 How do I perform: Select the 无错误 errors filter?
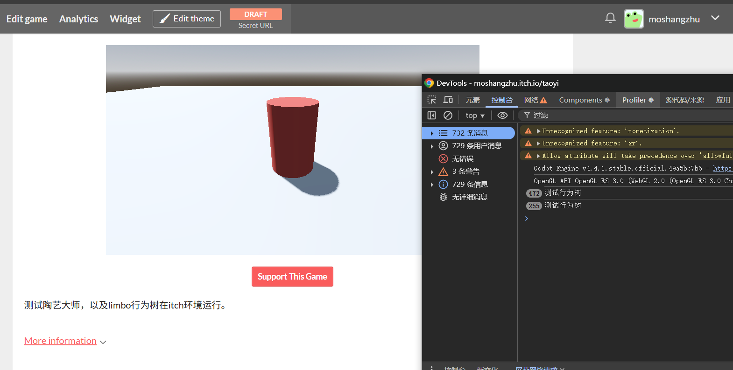[x=462, y=159]
